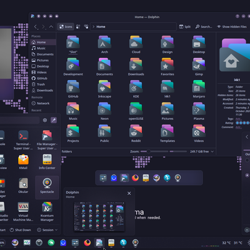Click the disk space usage bar
Screen dimensions: 250x250
coord(178,151)
